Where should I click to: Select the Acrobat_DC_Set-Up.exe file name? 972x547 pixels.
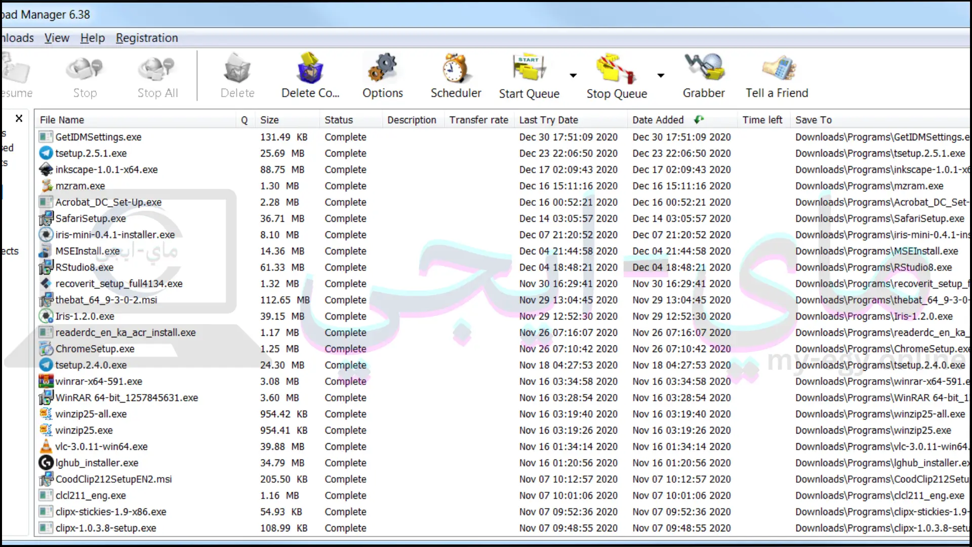(108, 202)
